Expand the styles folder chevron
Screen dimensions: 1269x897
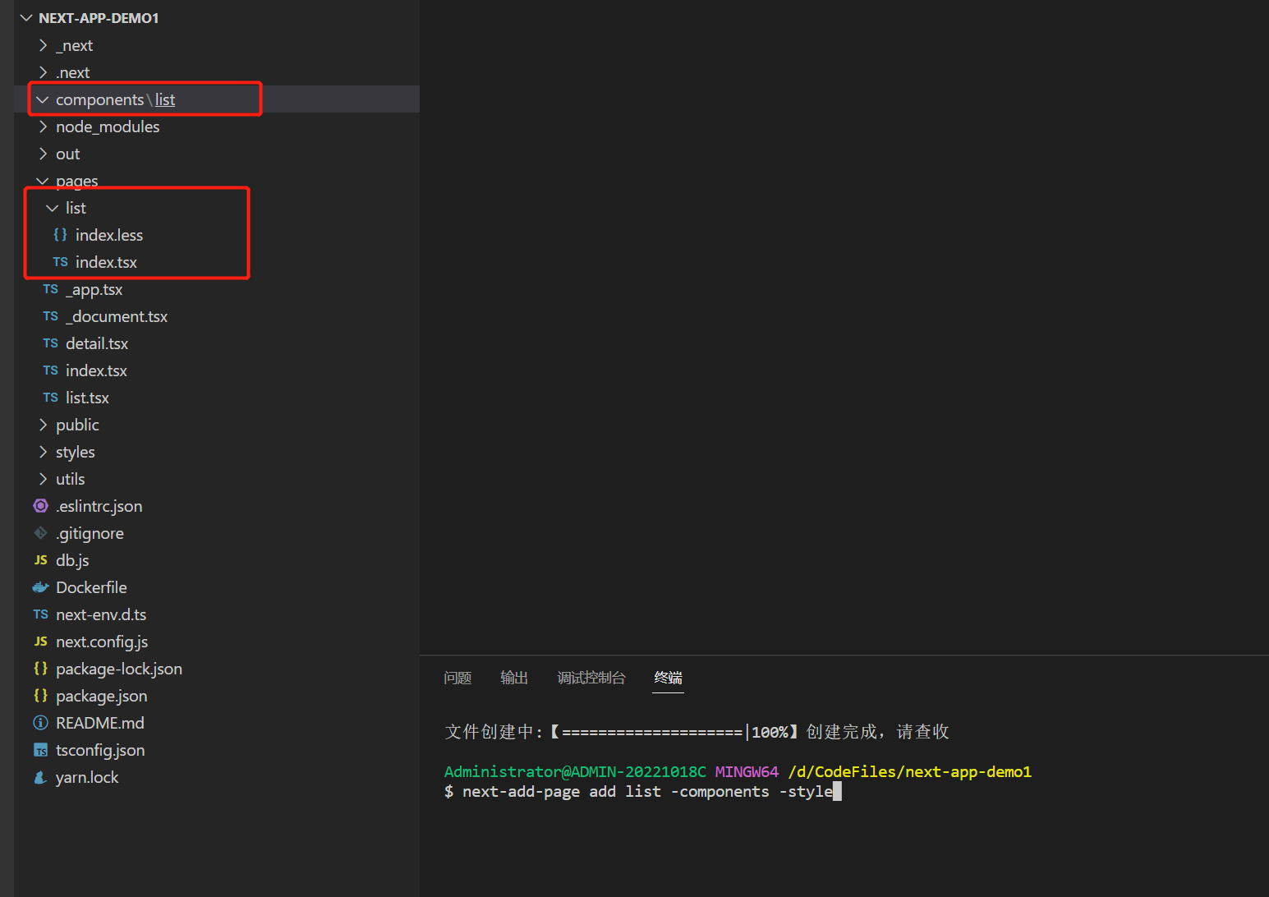[x=44, y=452]
